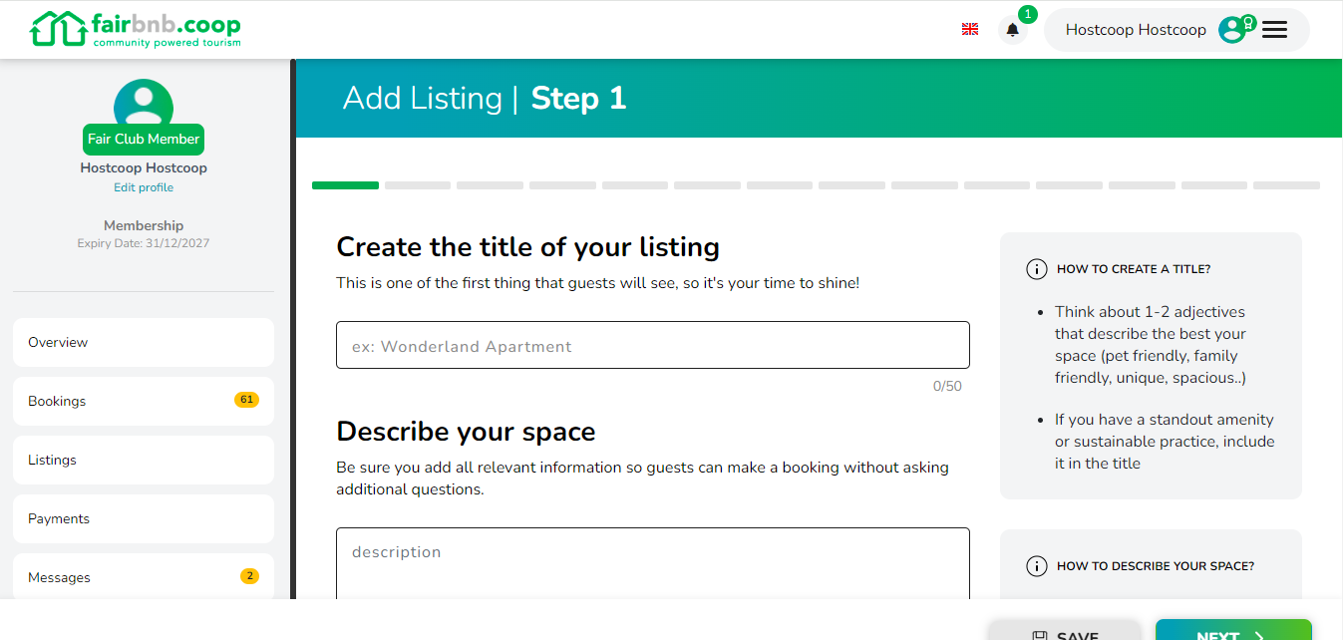Open Messages in sidebar

pos(144,577)
